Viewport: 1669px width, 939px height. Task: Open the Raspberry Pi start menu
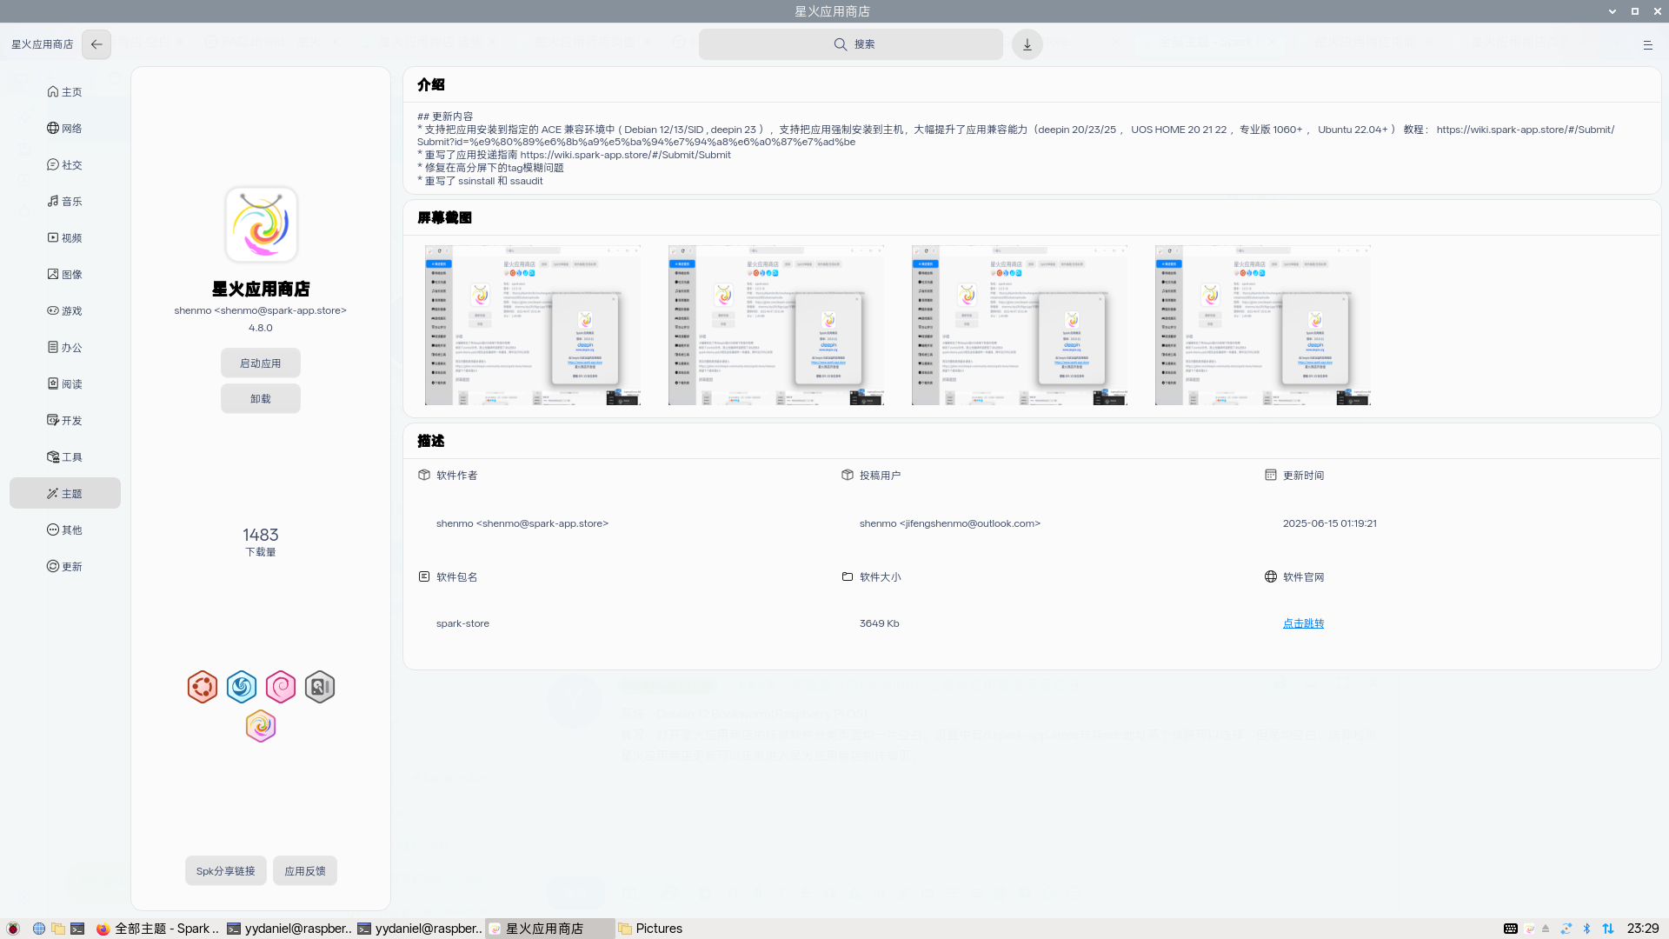13,929
